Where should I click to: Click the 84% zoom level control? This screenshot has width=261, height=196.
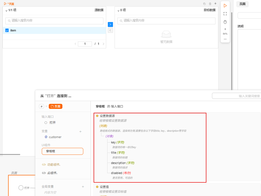225,34
